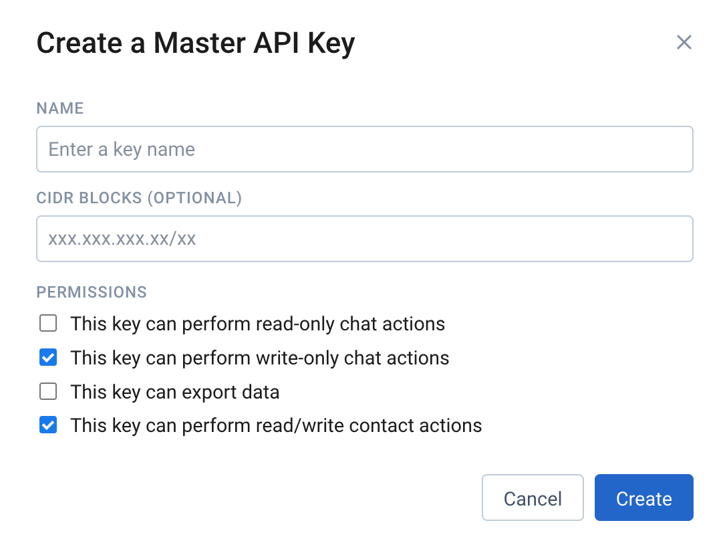Enable the read-only chat actions checkbox
The height and width of the screenshot is (543, 727).
click(x=48, y=324)
